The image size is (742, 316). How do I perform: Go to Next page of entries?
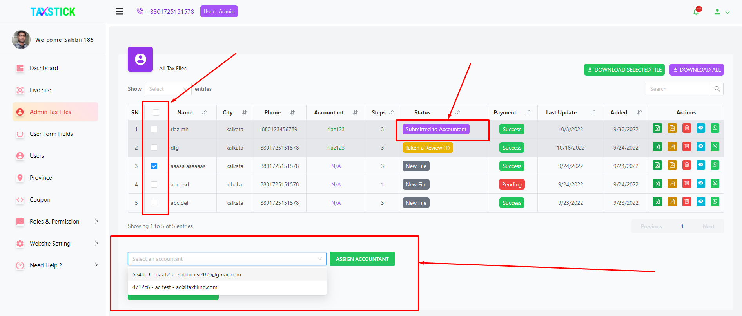[x=708, y=226]
